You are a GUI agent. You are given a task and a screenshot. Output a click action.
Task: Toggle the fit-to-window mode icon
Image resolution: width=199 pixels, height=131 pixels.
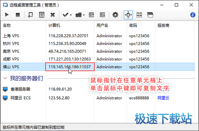click(x=128, y=15)
